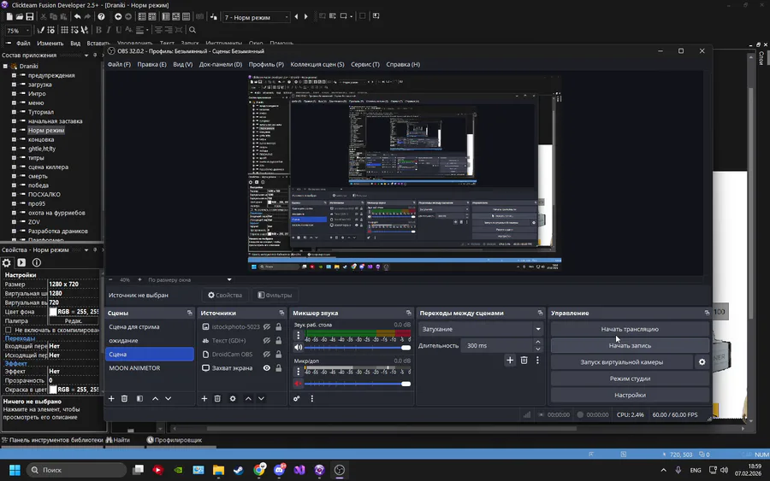Open source properties gear in Sources panel
The width and height of the screenshot is (770, 481).
pos(233,398)
